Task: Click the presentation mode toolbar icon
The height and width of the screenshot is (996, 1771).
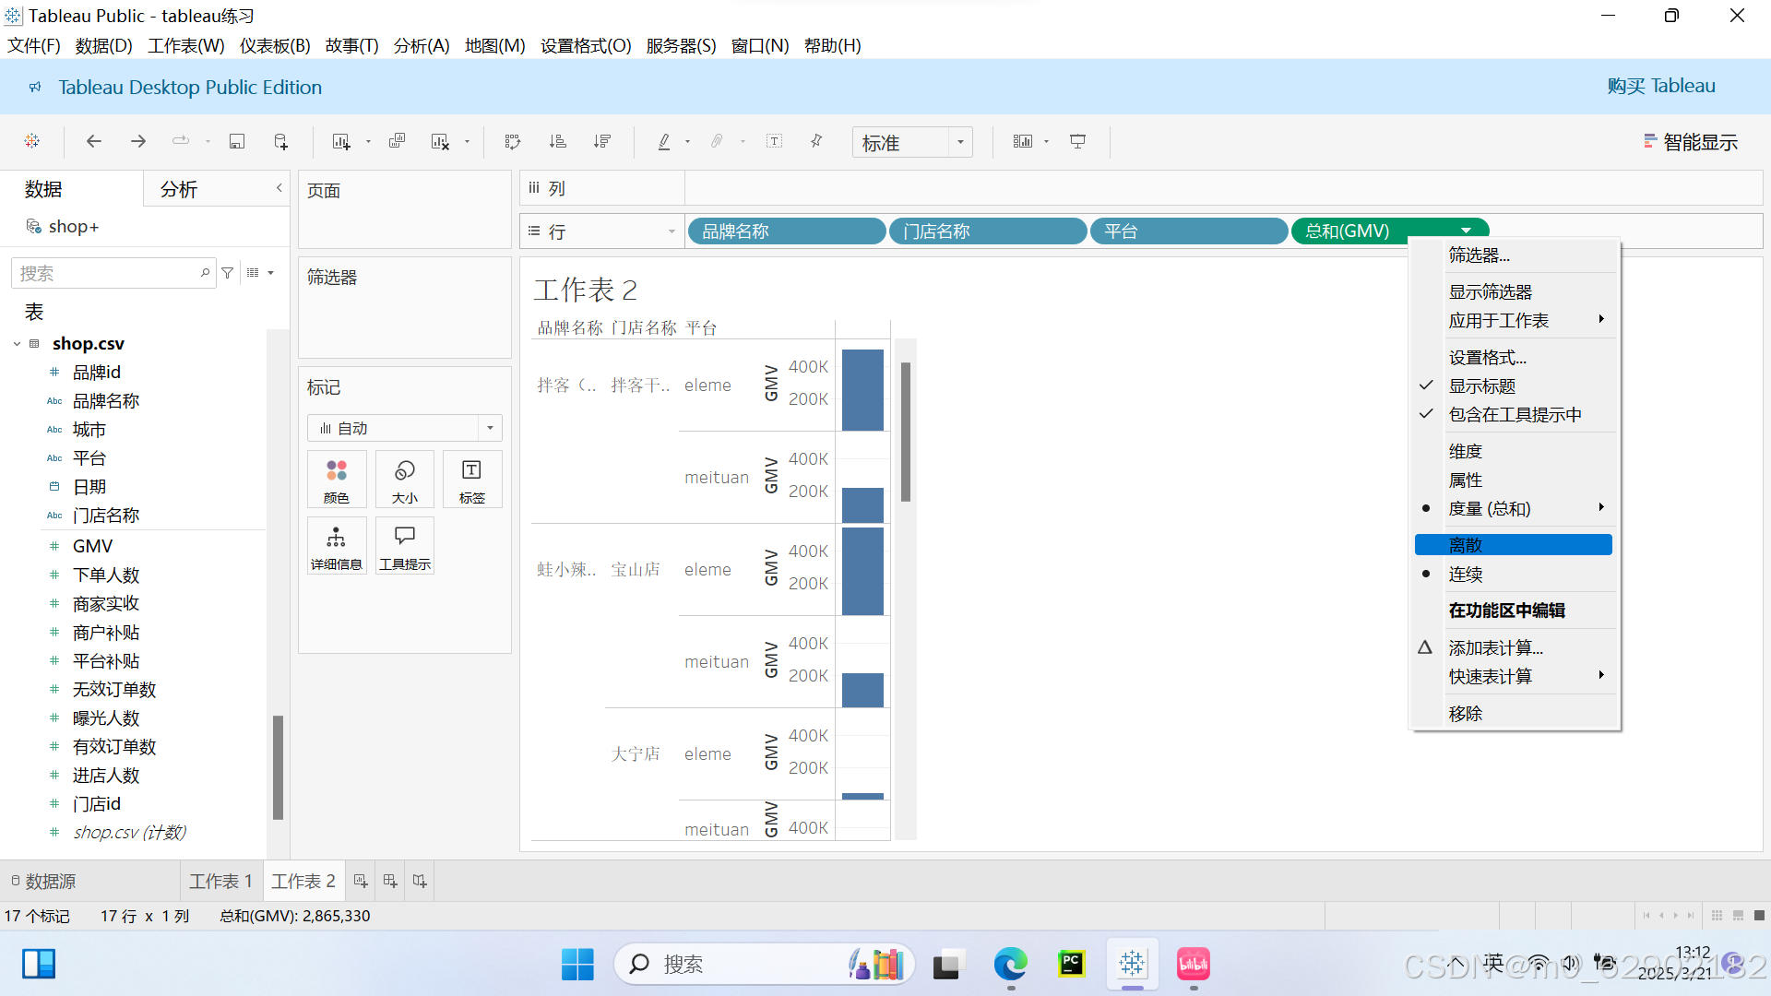Action: (x=1077, y=141)
